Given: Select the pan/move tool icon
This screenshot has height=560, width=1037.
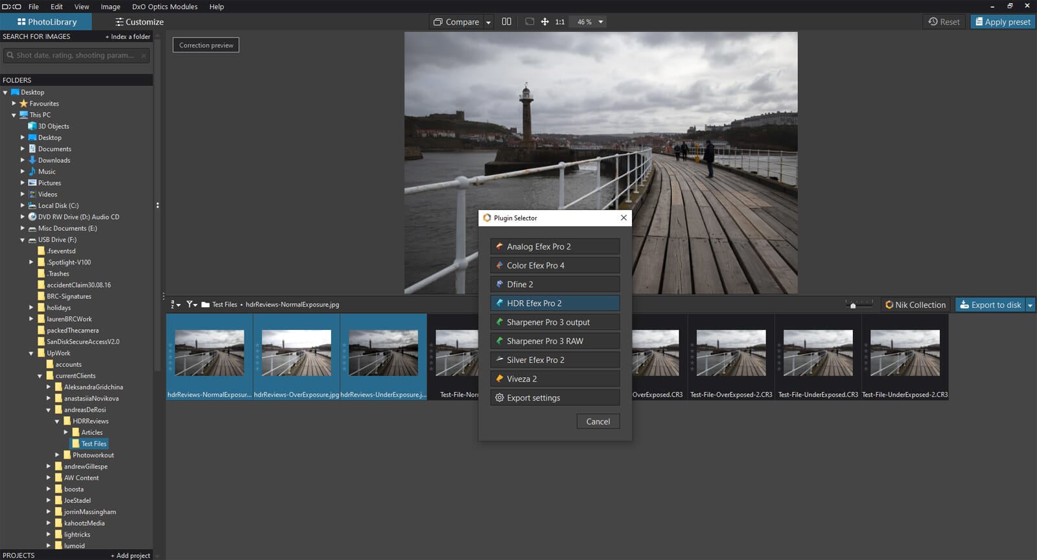Looking at the screenshot, I should click(545, 21).
